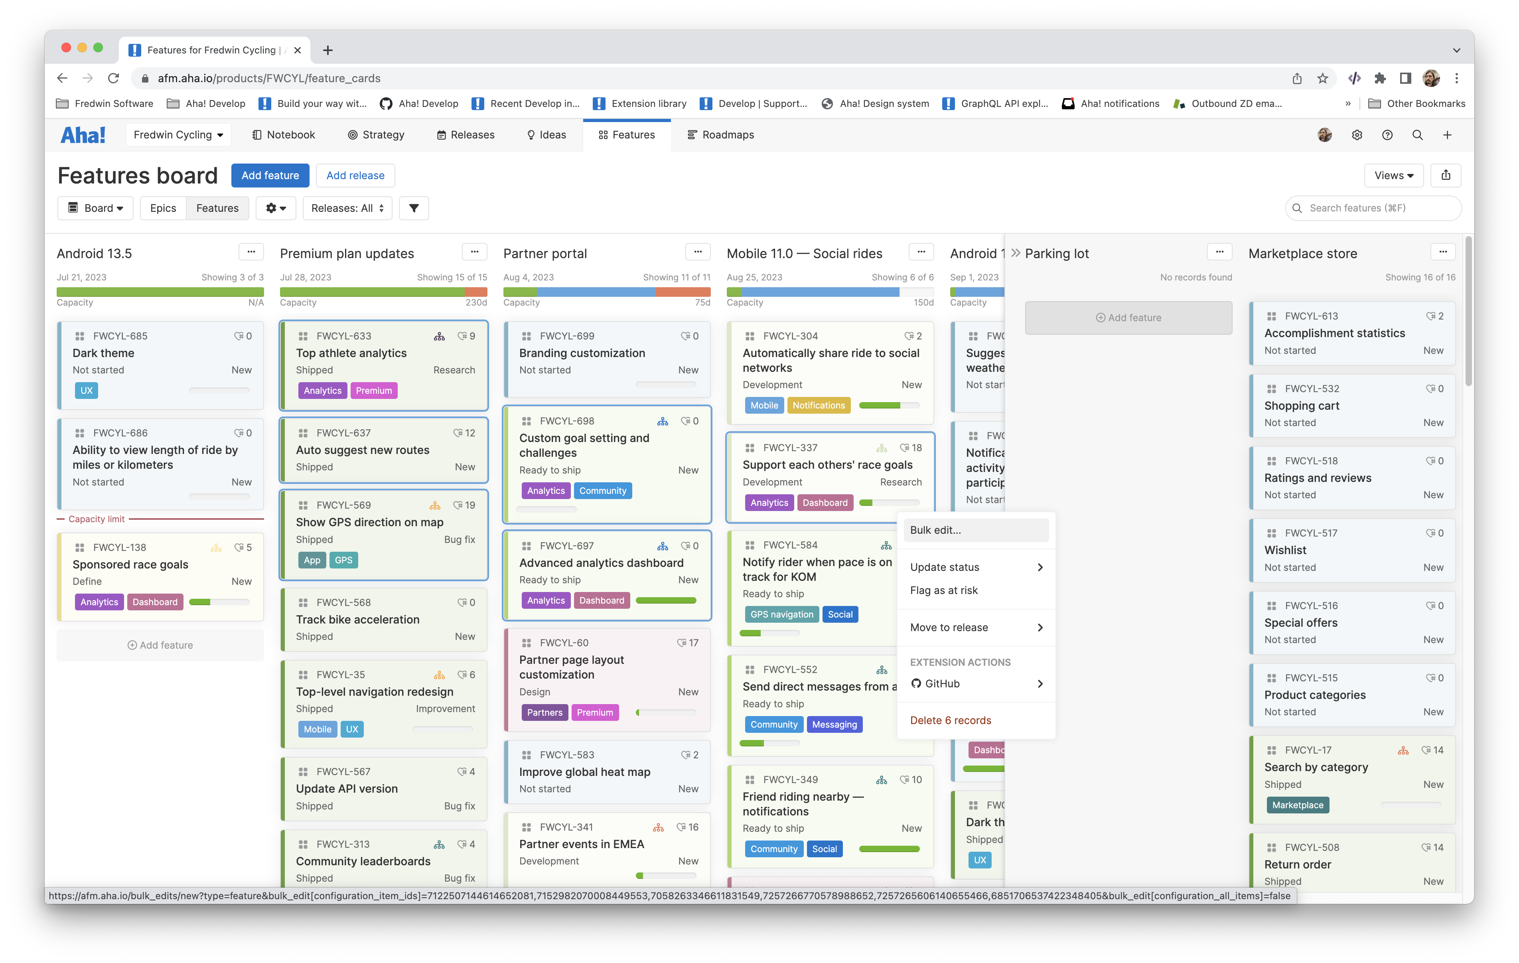Open Premium plan updates column more options

pyautogui.click(x=474, y=253)
